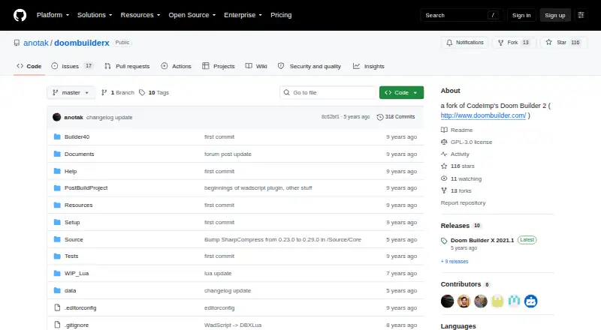This screenshot has height=330, width=601.
Task: Click the GitHub logo icon
Action: [20, 15]
